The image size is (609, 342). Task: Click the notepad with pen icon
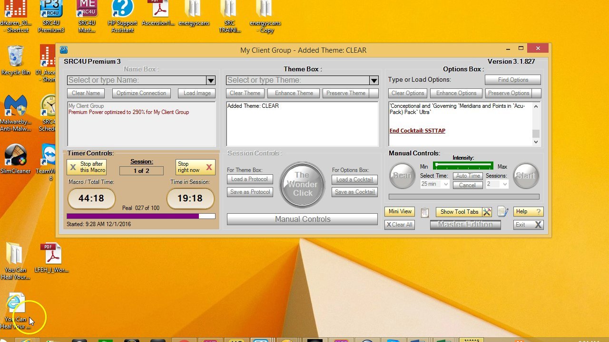tap(503, 212)
